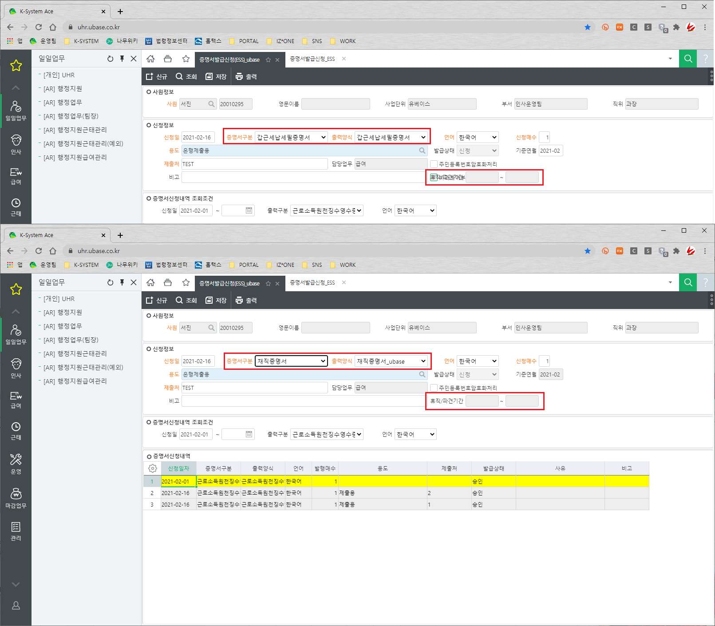Image resolution: width=715 pixels, height=626 pixels.
Task: Open grid settings gear in 증명서신청내역 table
Action: tap(152, 468)
